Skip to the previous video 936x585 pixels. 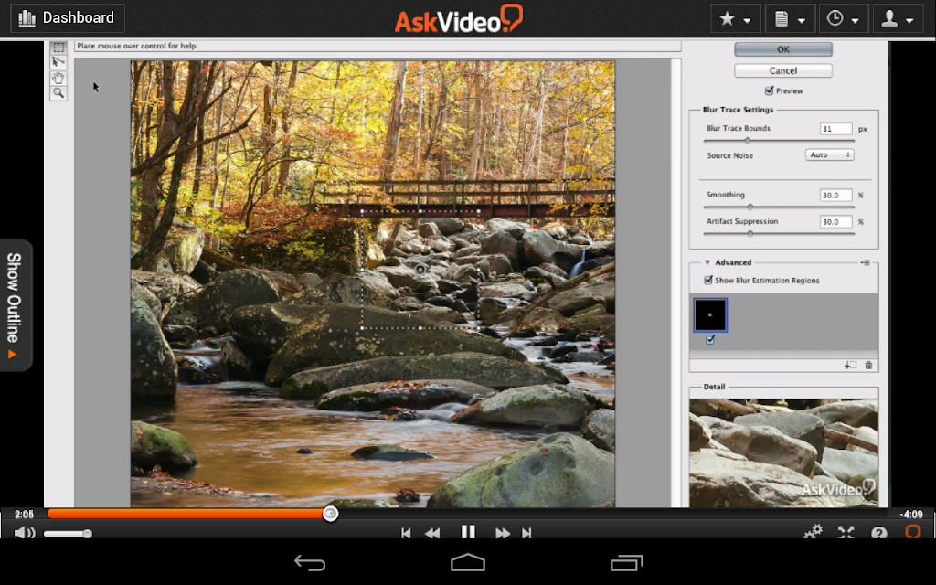pos(406,533)
